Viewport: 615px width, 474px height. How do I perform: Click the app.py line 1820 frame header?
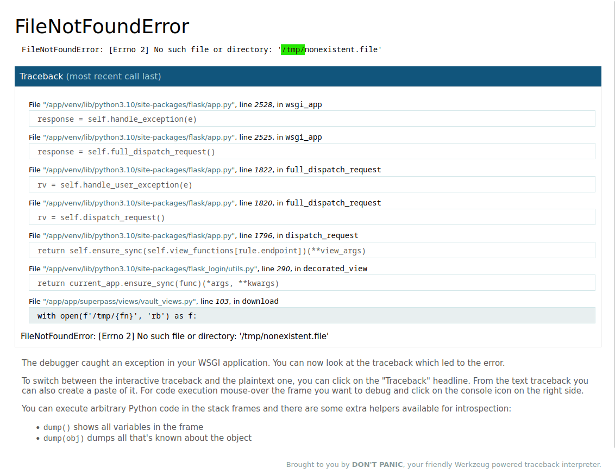click(204, 203)
